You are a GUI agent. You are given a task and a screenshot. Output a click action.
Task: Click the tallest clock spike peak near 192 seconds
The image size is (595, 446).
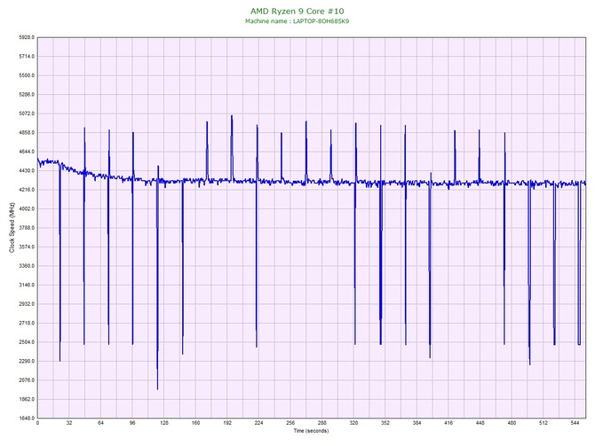pyautogui.click(x=232, y=116)
